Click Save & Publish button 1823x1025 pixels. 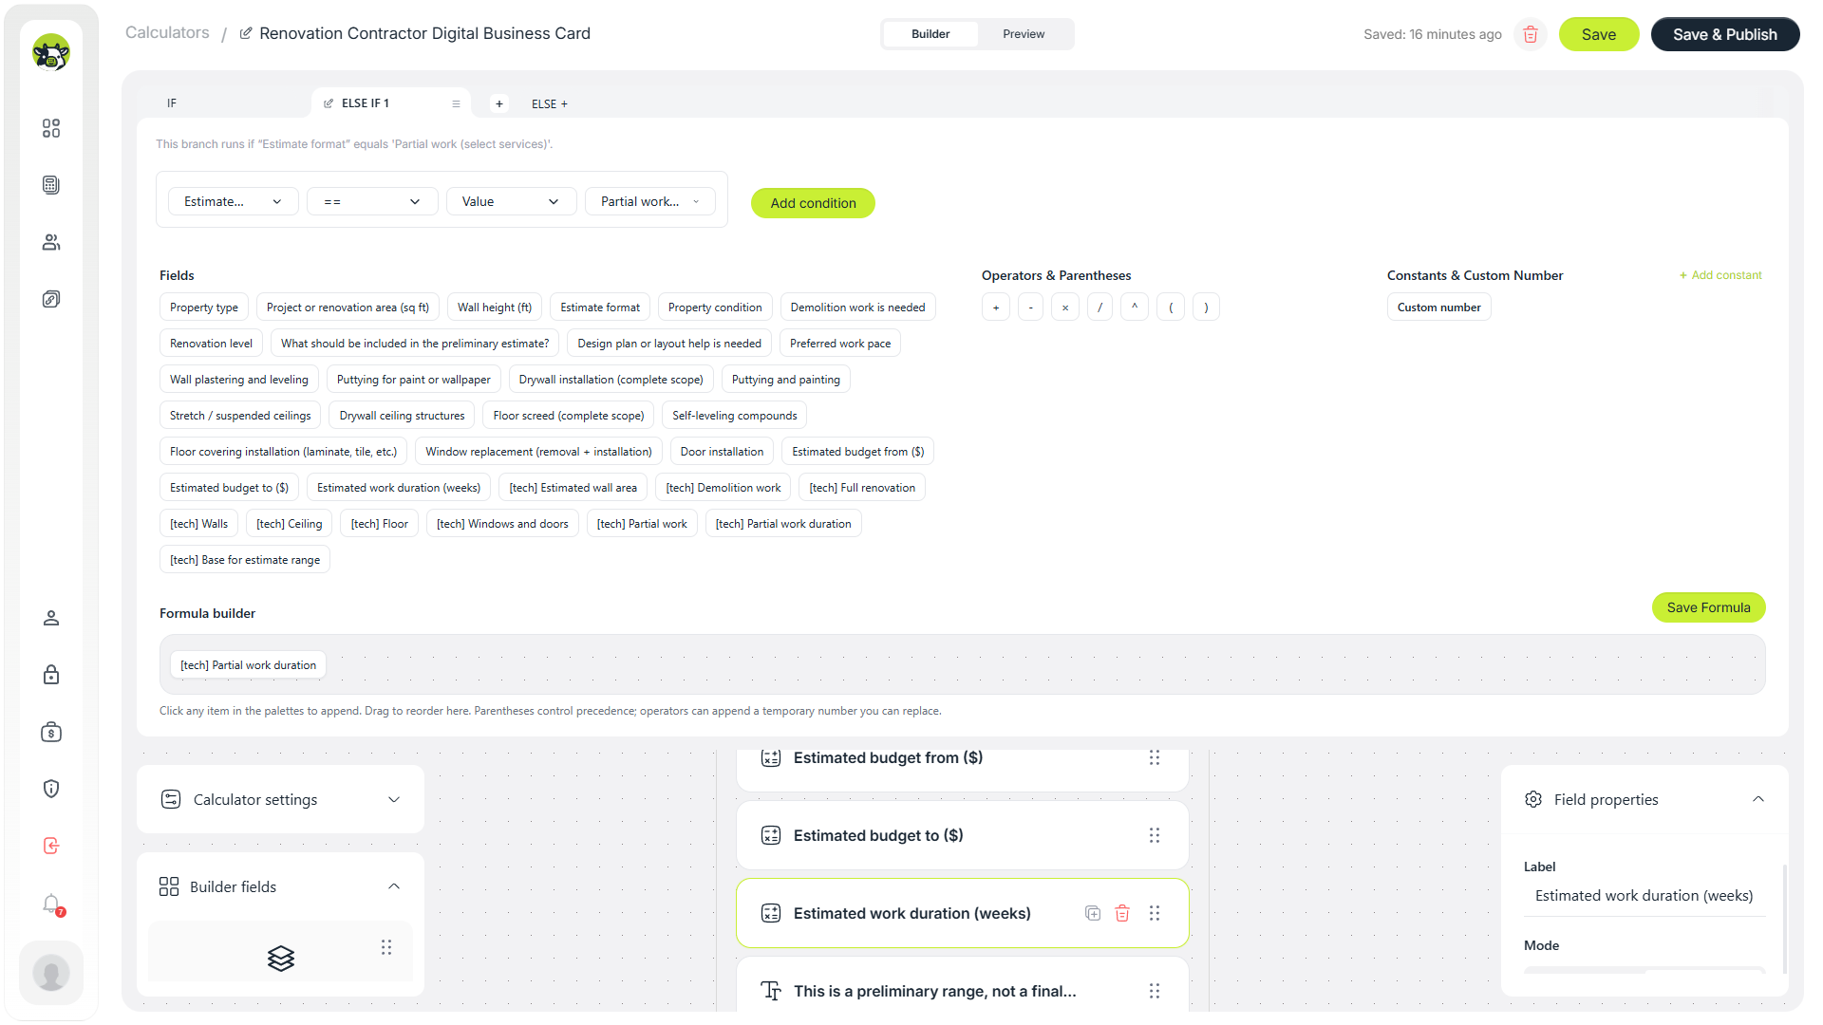pyautogui.click(x=1724, y=34)
